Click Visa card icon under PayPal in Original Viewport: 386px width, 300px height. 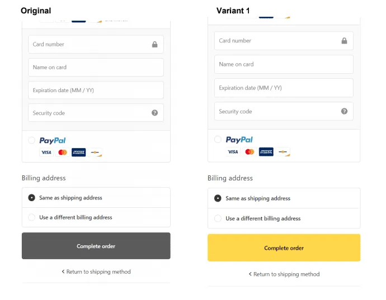(x=46, y=153)
